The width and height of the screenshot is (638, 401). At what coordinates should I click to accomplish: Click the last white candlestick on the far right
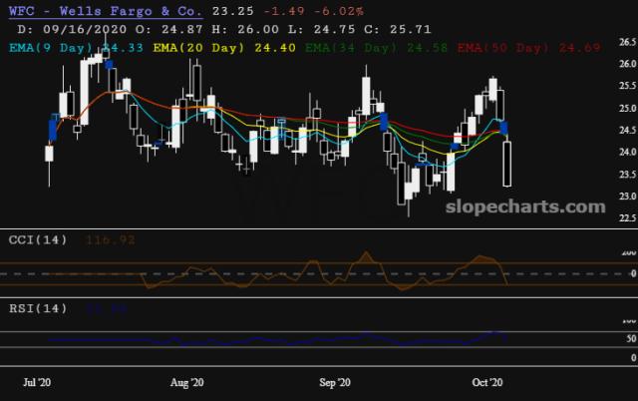[x=507, y=164]
